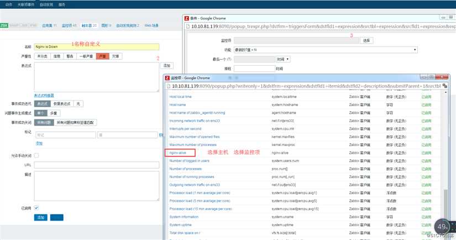Enable the 允许手动关闭 checkbox
Image resolution: width=456 pixels, height=240 pixels.
click(36, 155)
